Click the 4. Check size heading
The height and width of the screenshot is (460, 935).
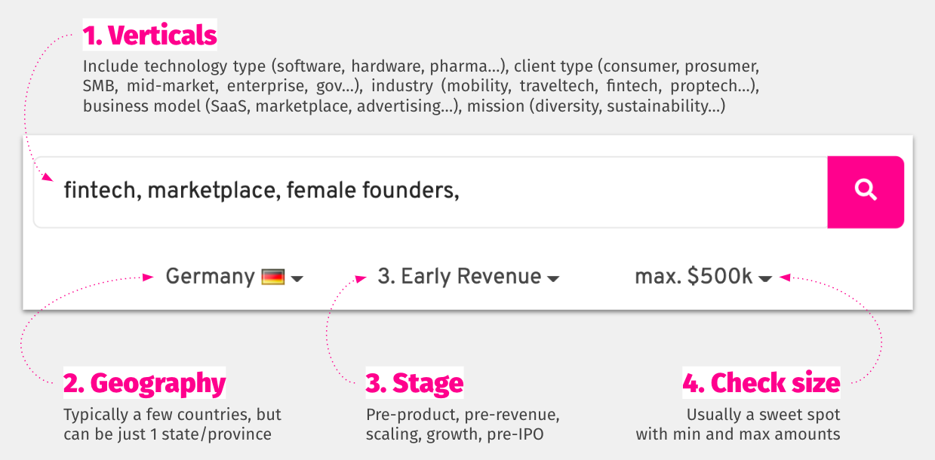point(761,383)
